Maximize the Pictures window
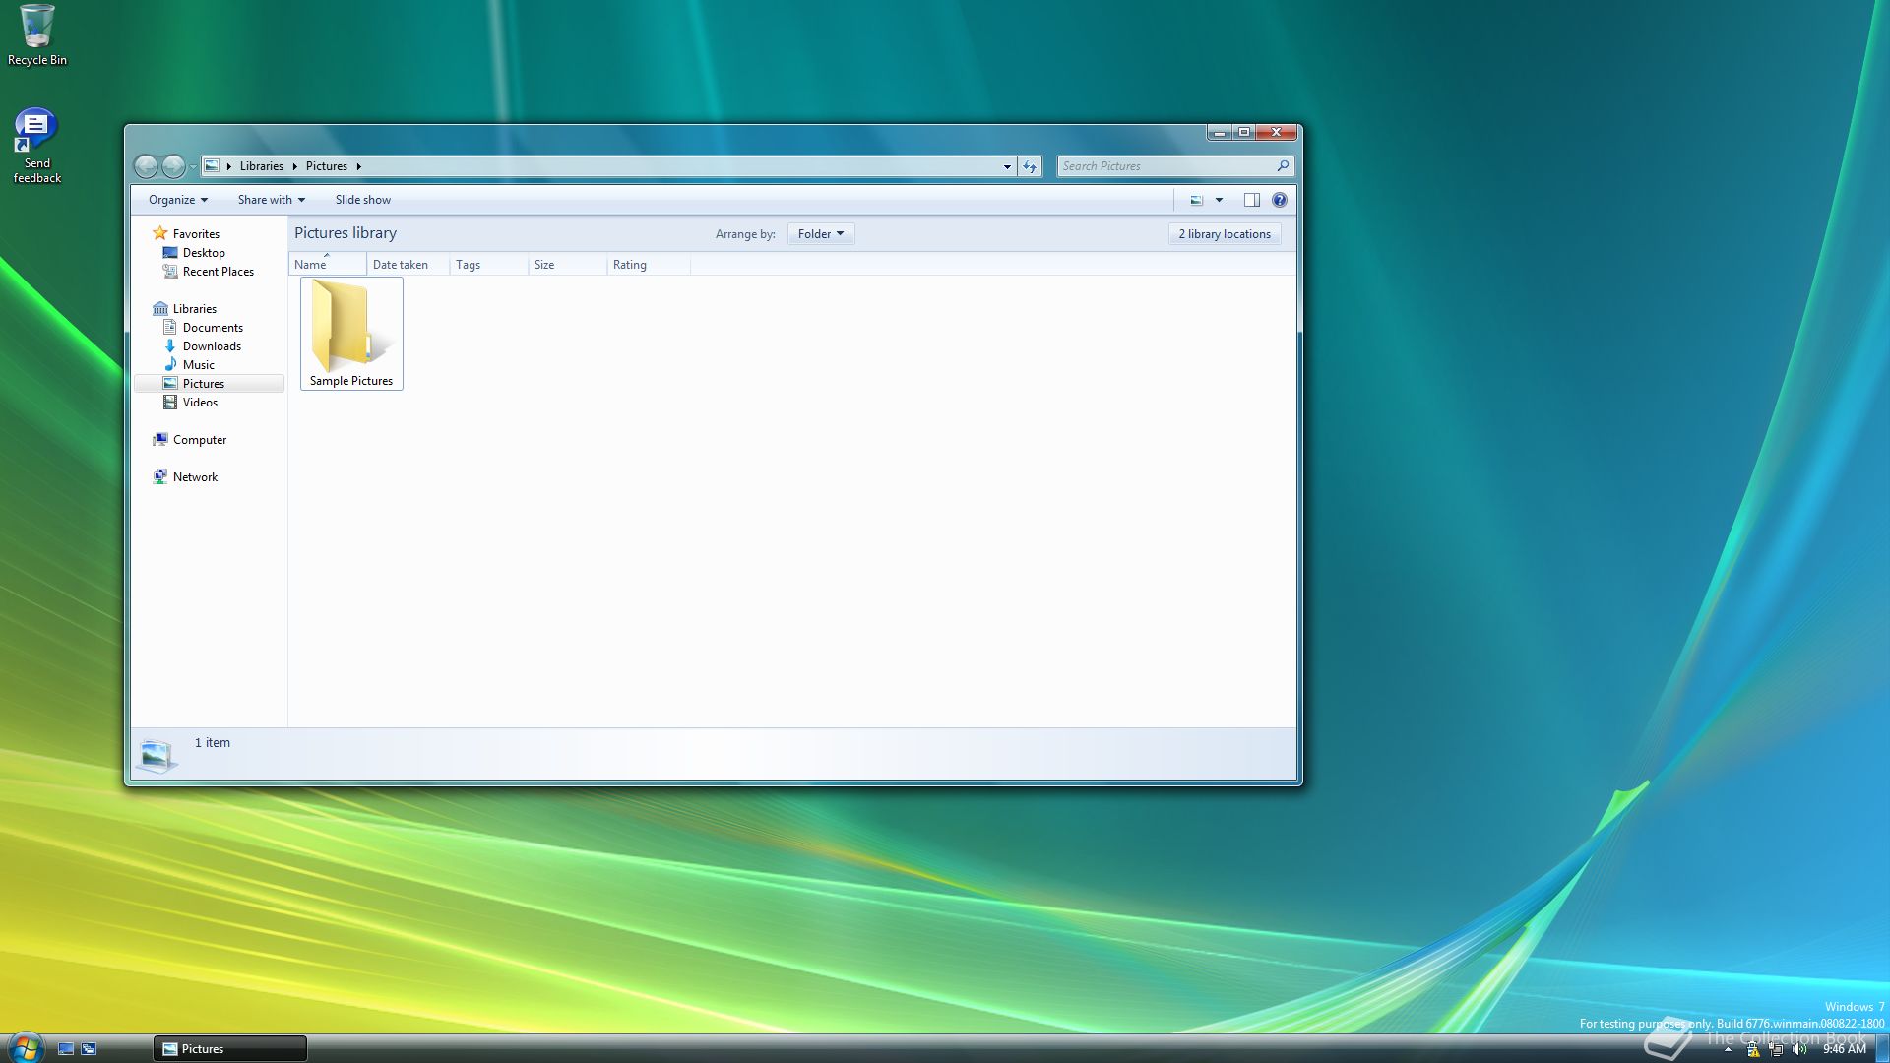This screenshot has height=1063, width=1890. (1244, 132)
